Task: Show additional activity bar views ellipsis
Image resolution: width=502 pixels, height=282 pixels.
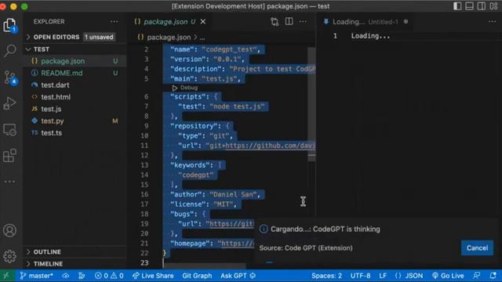Action: 9,181
